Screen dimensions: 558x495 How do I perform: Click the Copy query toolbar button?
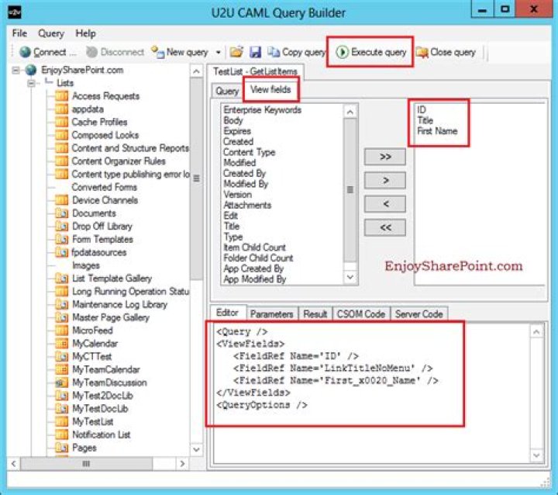click(x=296, y=52)
